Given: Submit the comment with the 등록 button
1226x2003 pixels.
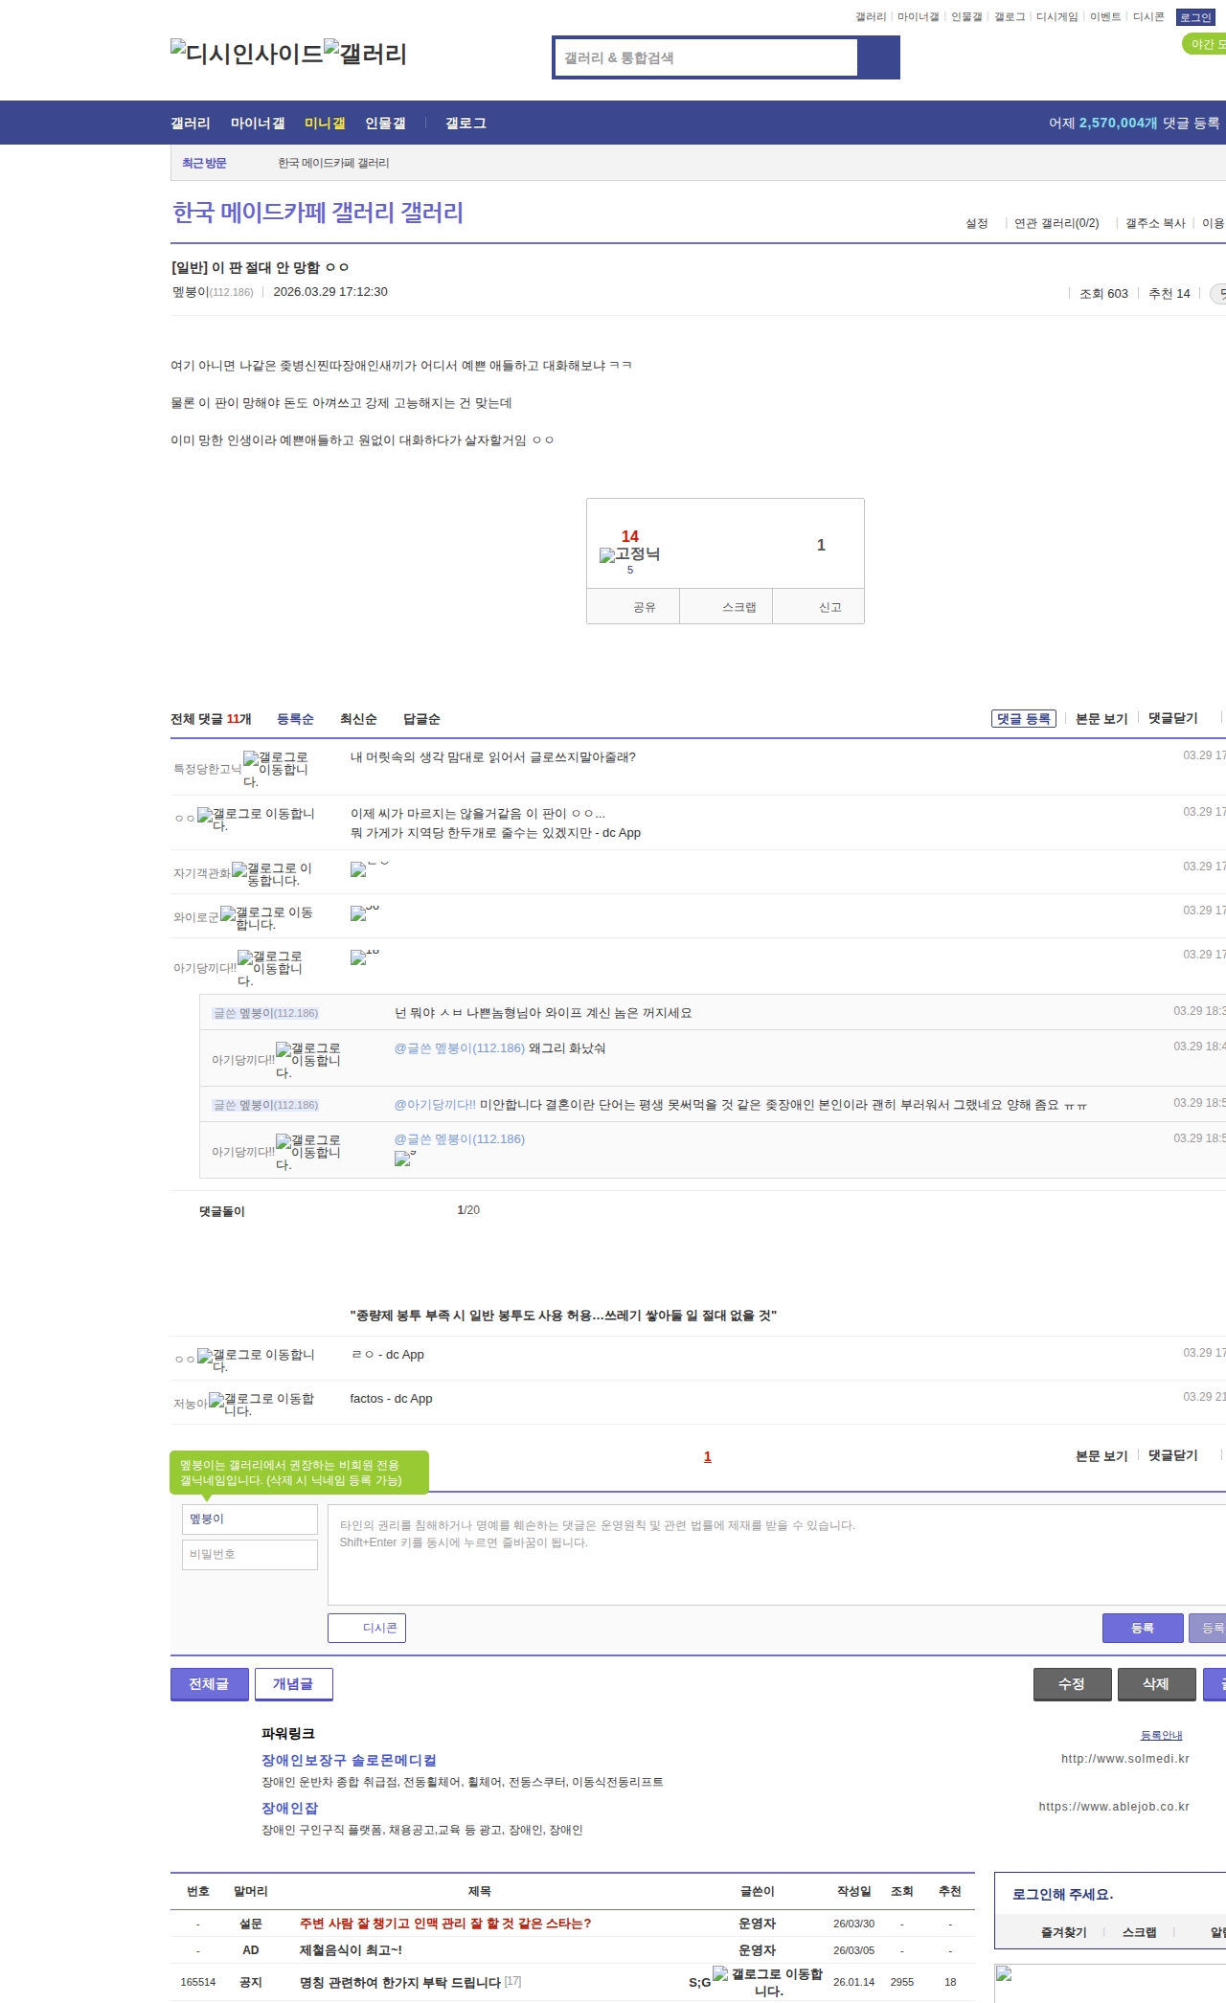Looking at the screenshot, I should [x=1143, y=1628].
